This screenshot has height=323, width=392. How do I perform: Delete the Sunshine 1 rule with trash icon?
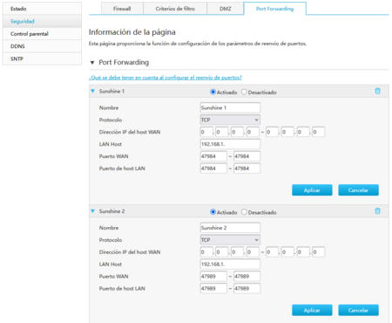point(377,91)
